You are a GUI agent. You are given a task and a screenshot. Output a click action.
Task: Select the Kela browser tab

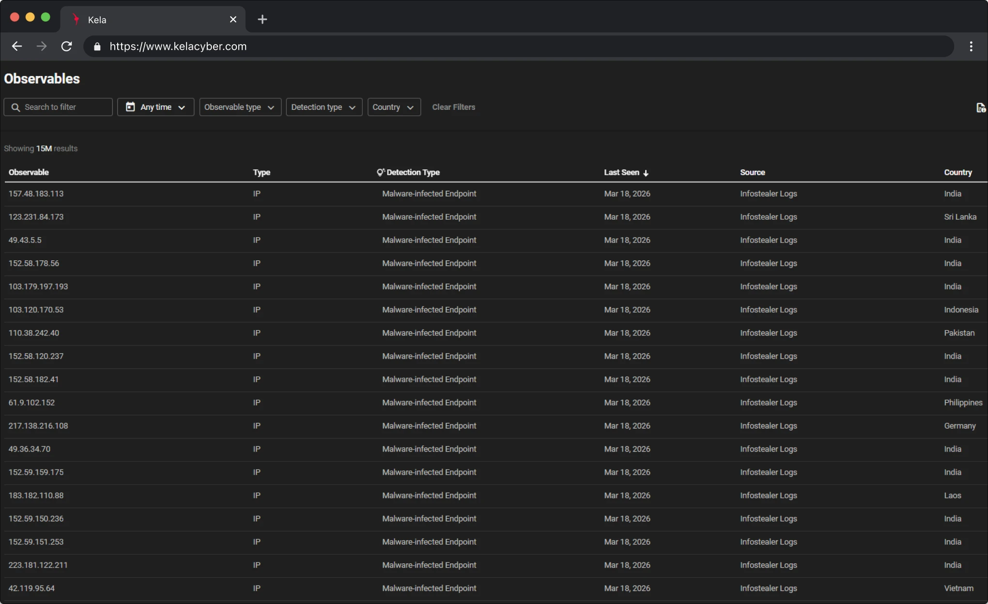[x=153, y=19]
